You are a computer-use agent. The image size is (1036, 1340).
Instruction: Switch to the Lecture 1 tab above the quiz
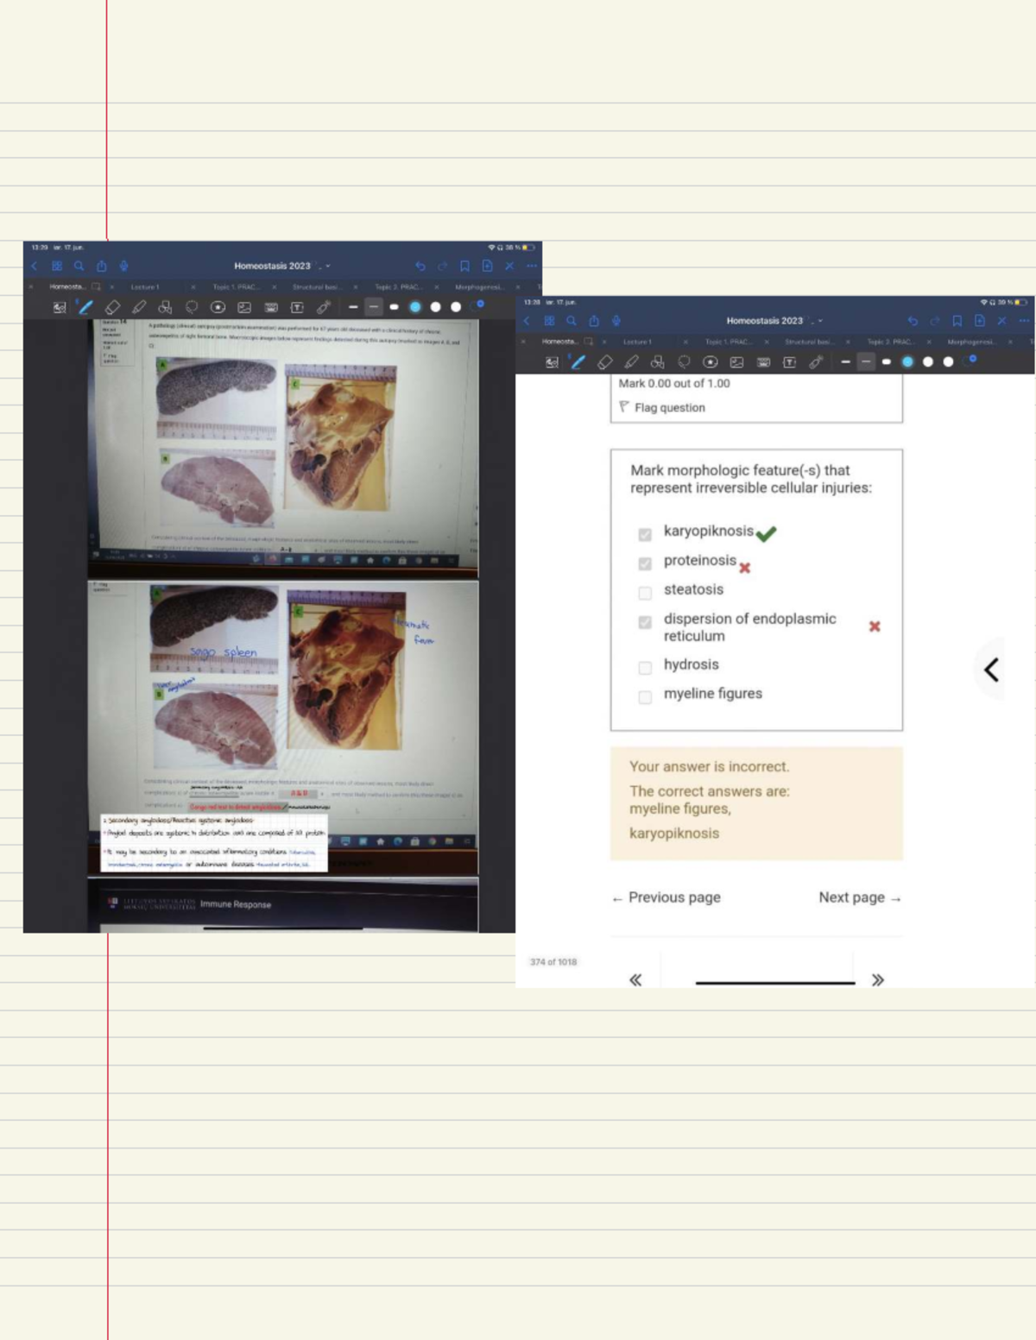click(x=637, y=342)
